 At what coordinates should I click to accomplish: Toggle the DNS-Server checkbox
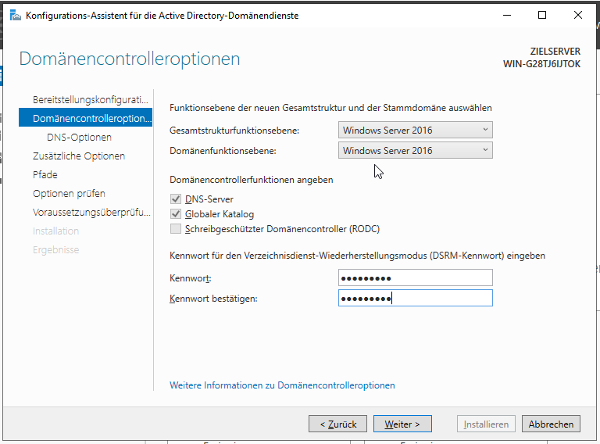pos(175,199)
